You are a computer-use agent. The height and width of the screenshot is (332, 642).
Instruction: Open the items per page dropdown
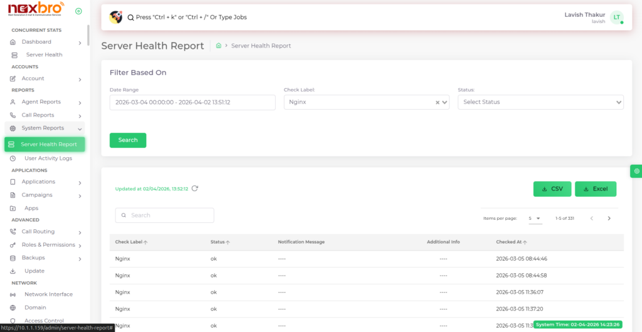pyautogui.click(x=535, y=219)
